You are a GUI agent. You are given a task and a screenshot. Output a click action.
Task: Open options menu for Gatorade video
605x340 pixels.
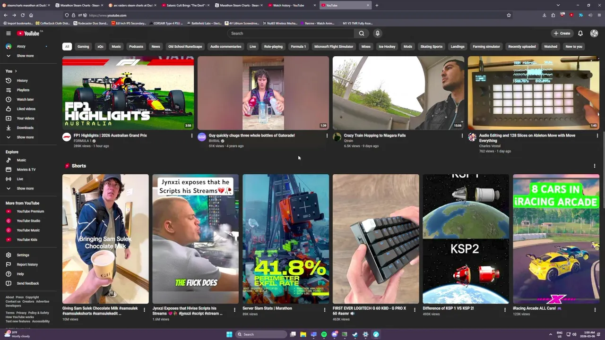tap(327, 136)
